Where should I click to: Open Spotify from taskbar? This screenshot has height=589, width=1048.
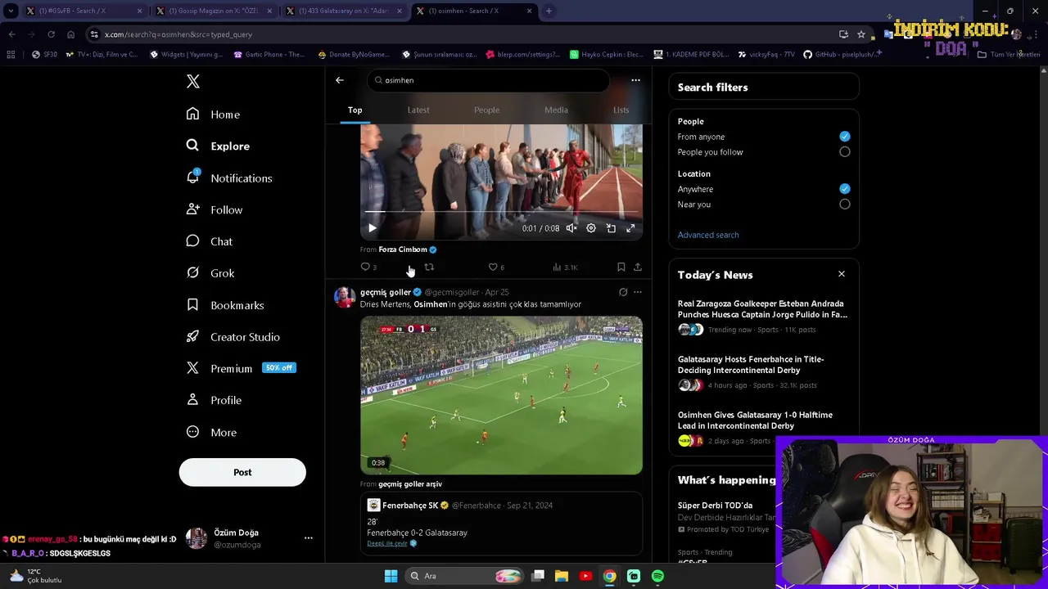(x=657, y=576)
